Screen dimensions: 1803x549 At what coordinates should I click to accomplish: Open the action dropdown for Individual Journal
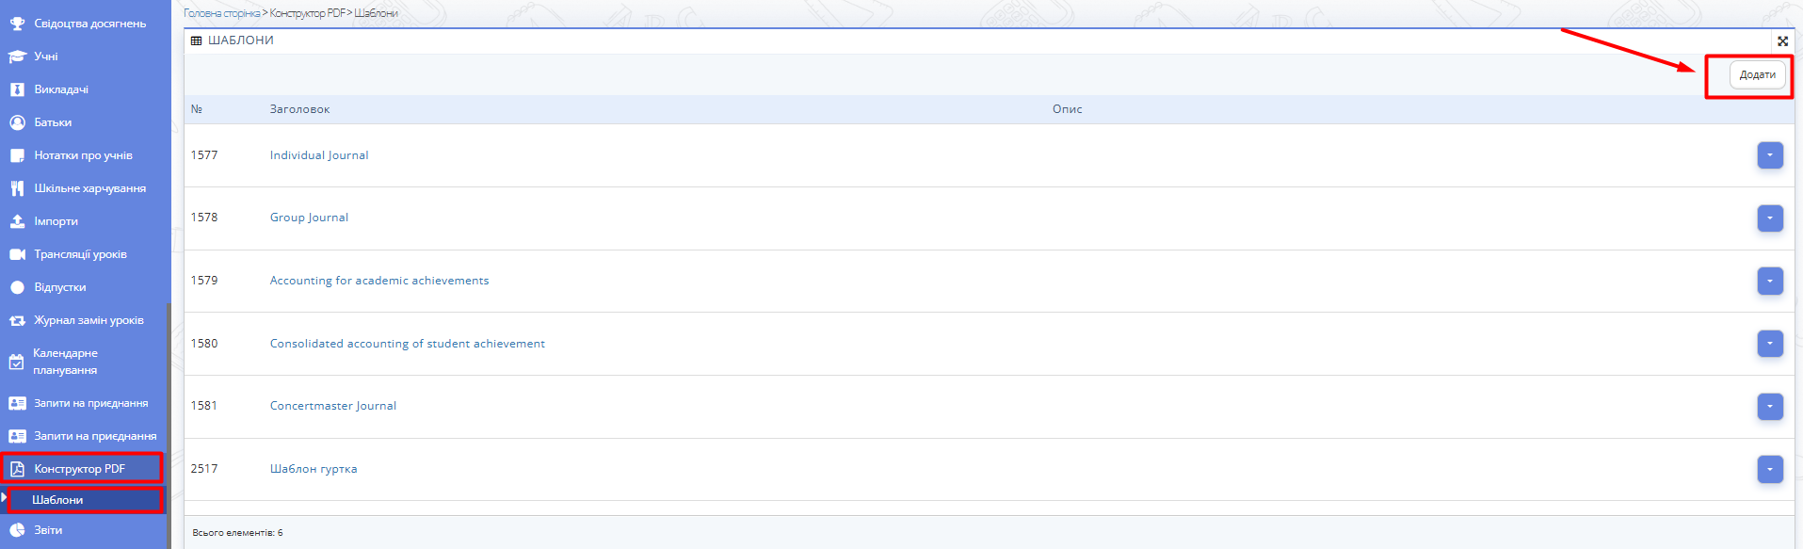point(1770,155)
